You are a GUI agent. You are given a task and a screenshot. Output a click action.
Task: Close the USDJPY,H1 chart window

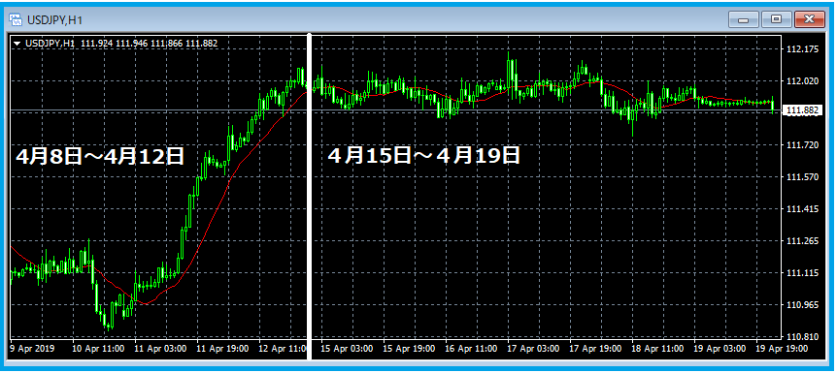(x=810, y=19)
